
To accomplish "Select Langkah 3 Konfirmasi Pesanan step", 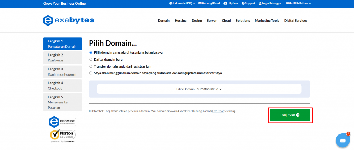I will (x=62, y=72).
